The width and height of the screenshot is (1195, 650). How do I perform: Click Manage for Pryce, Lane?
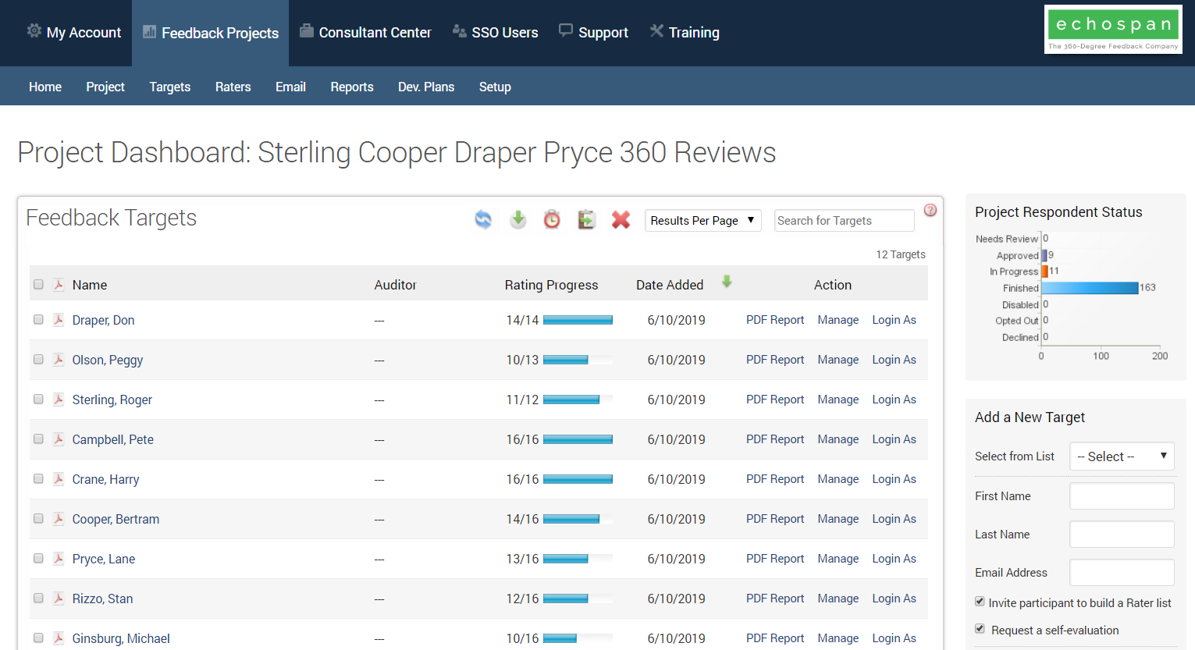838,559
